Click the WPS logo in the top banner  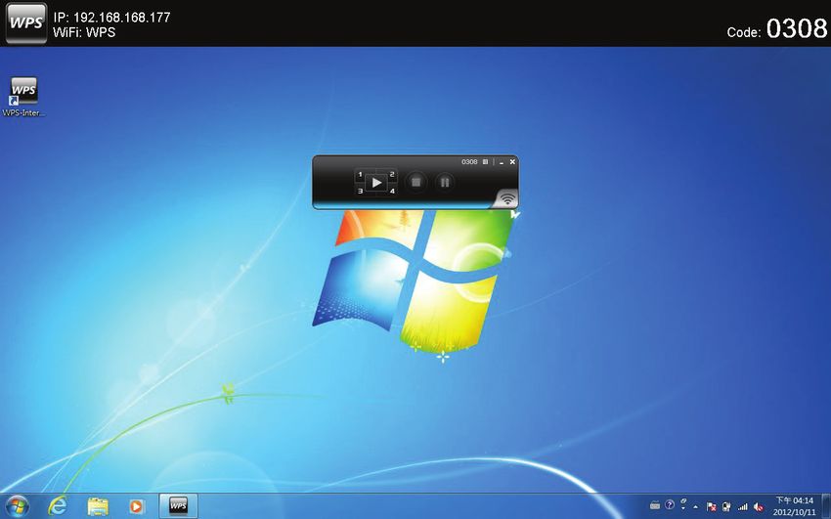pos(26,23)
